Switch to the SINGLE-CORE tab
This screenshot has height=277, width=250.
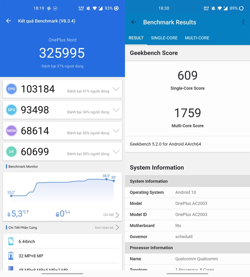pos(164,38)
